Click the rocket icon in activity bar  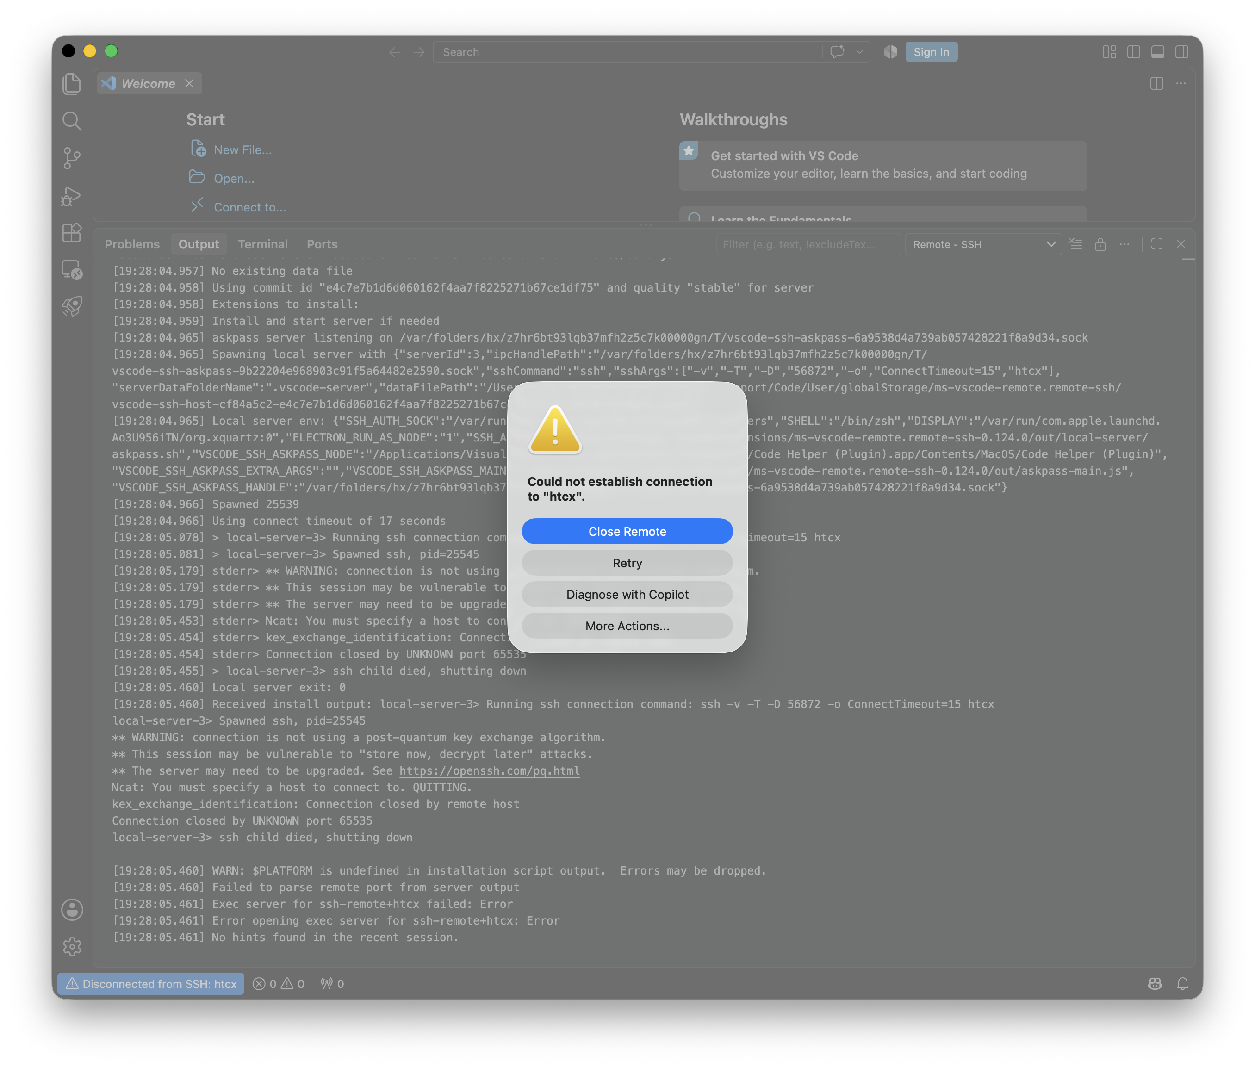point(71,306)
